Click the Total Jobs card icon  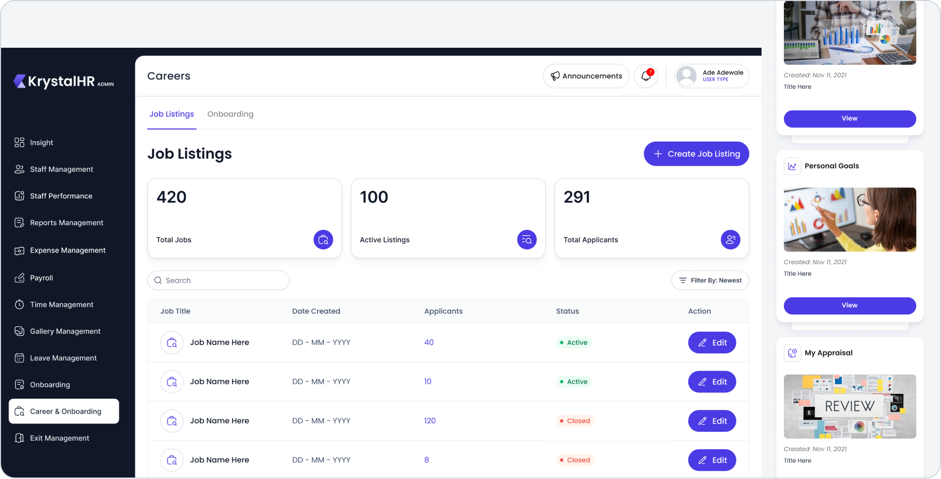click(323, 240)
